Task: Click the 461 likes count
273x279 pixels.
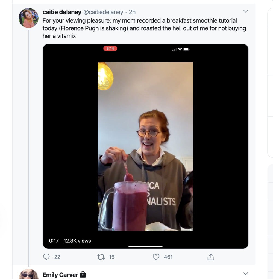Action: pos(168,257)
